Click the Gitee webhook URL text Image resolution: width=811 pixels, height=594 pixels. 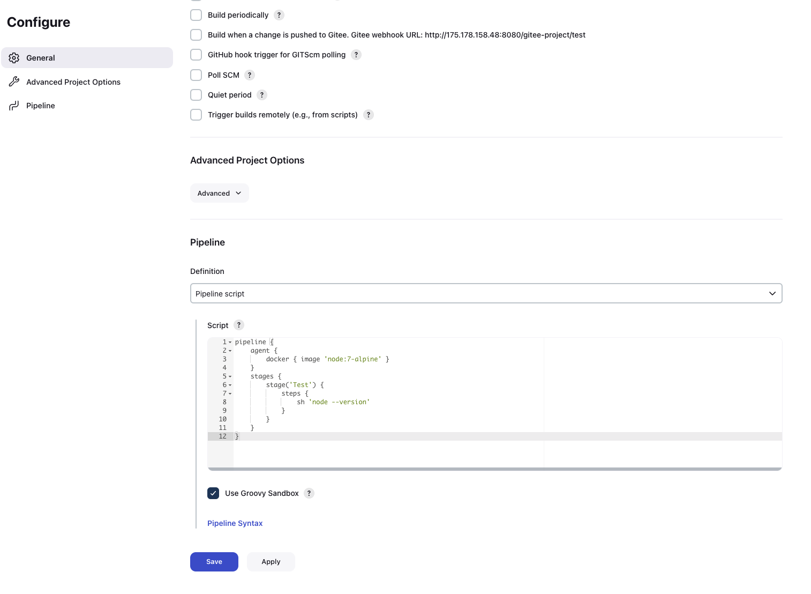click(505, 35)
